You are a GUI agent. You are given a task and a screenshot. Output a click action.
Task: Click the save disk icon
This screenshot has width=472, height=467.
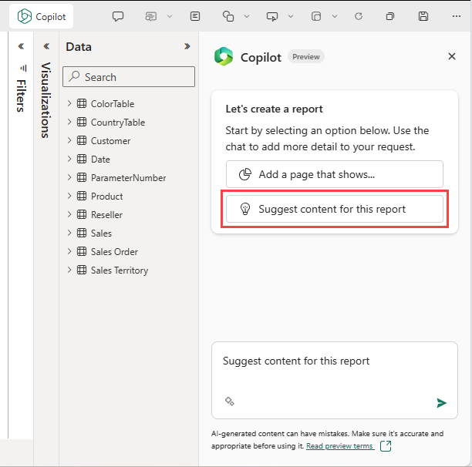(x=423, y=16)
